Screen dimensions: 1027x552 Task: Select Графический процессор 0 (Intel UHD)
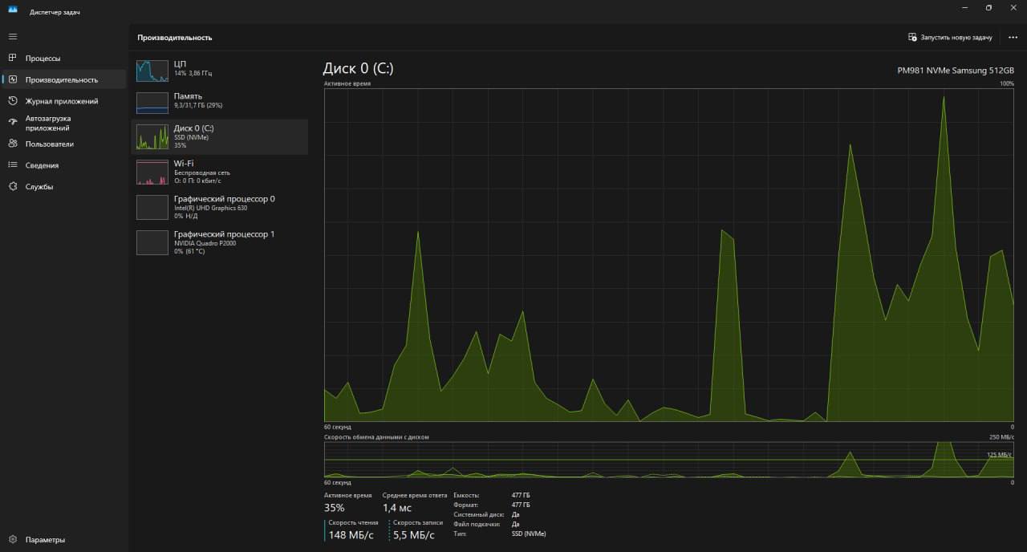(219, 207)
